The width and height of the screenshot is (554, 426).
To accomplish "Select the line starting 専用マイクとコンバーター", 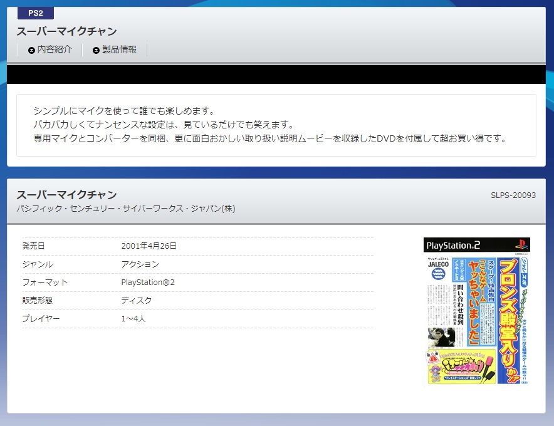I will [x=270, y=138].
